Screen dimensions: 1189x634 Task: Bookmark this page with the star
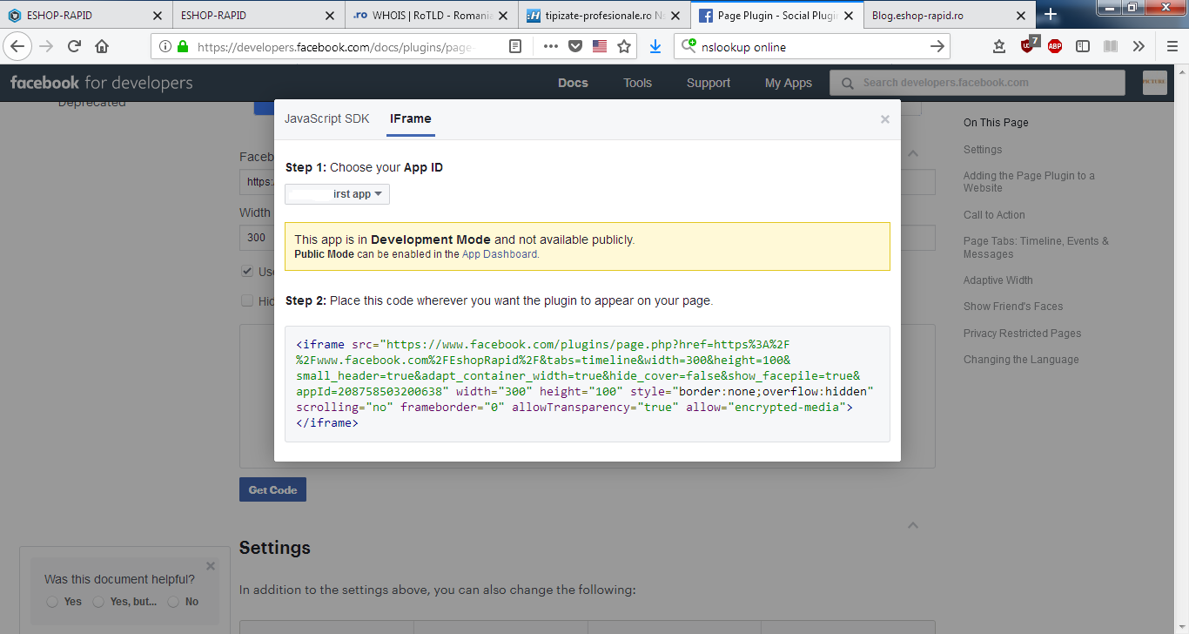[x=624, y=47]
